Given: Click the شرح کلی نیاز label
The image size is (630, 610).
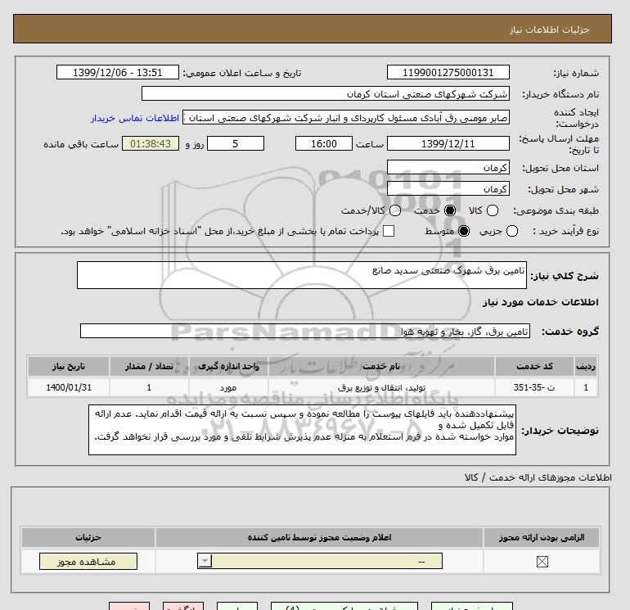Looking at the screenshot, I should coord(565,276).
